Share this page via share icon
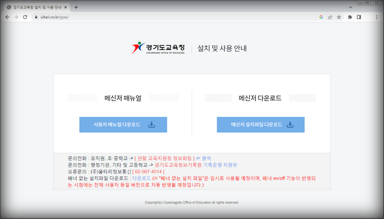 [330, 17]
